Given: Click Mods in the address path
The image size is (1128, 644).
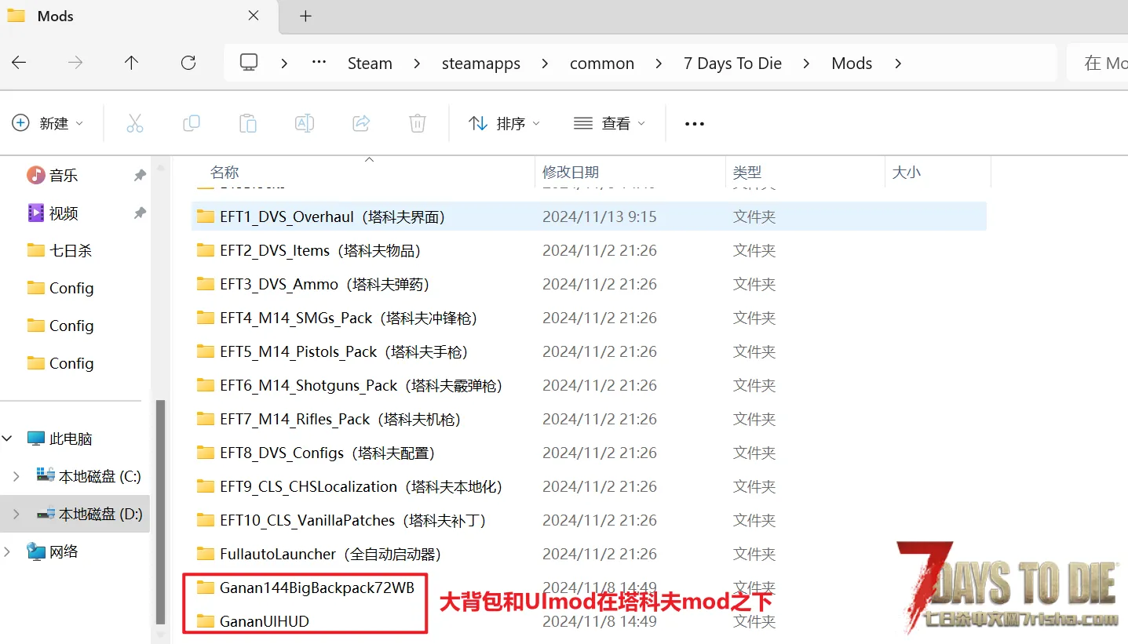Looking at the screenshot, I should (x=852, y=64).
